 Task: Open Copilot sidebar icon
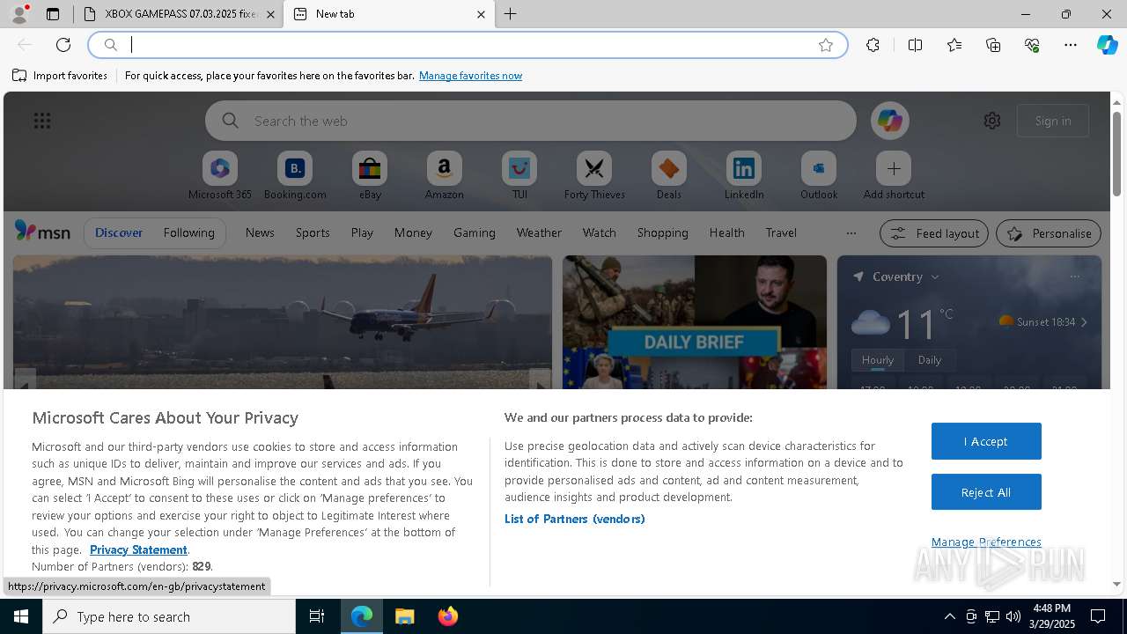point(1107,45)
